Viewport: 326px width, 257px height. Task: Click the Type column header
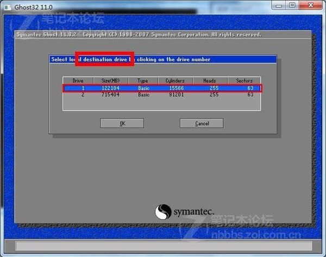click(x=143, y=80)
